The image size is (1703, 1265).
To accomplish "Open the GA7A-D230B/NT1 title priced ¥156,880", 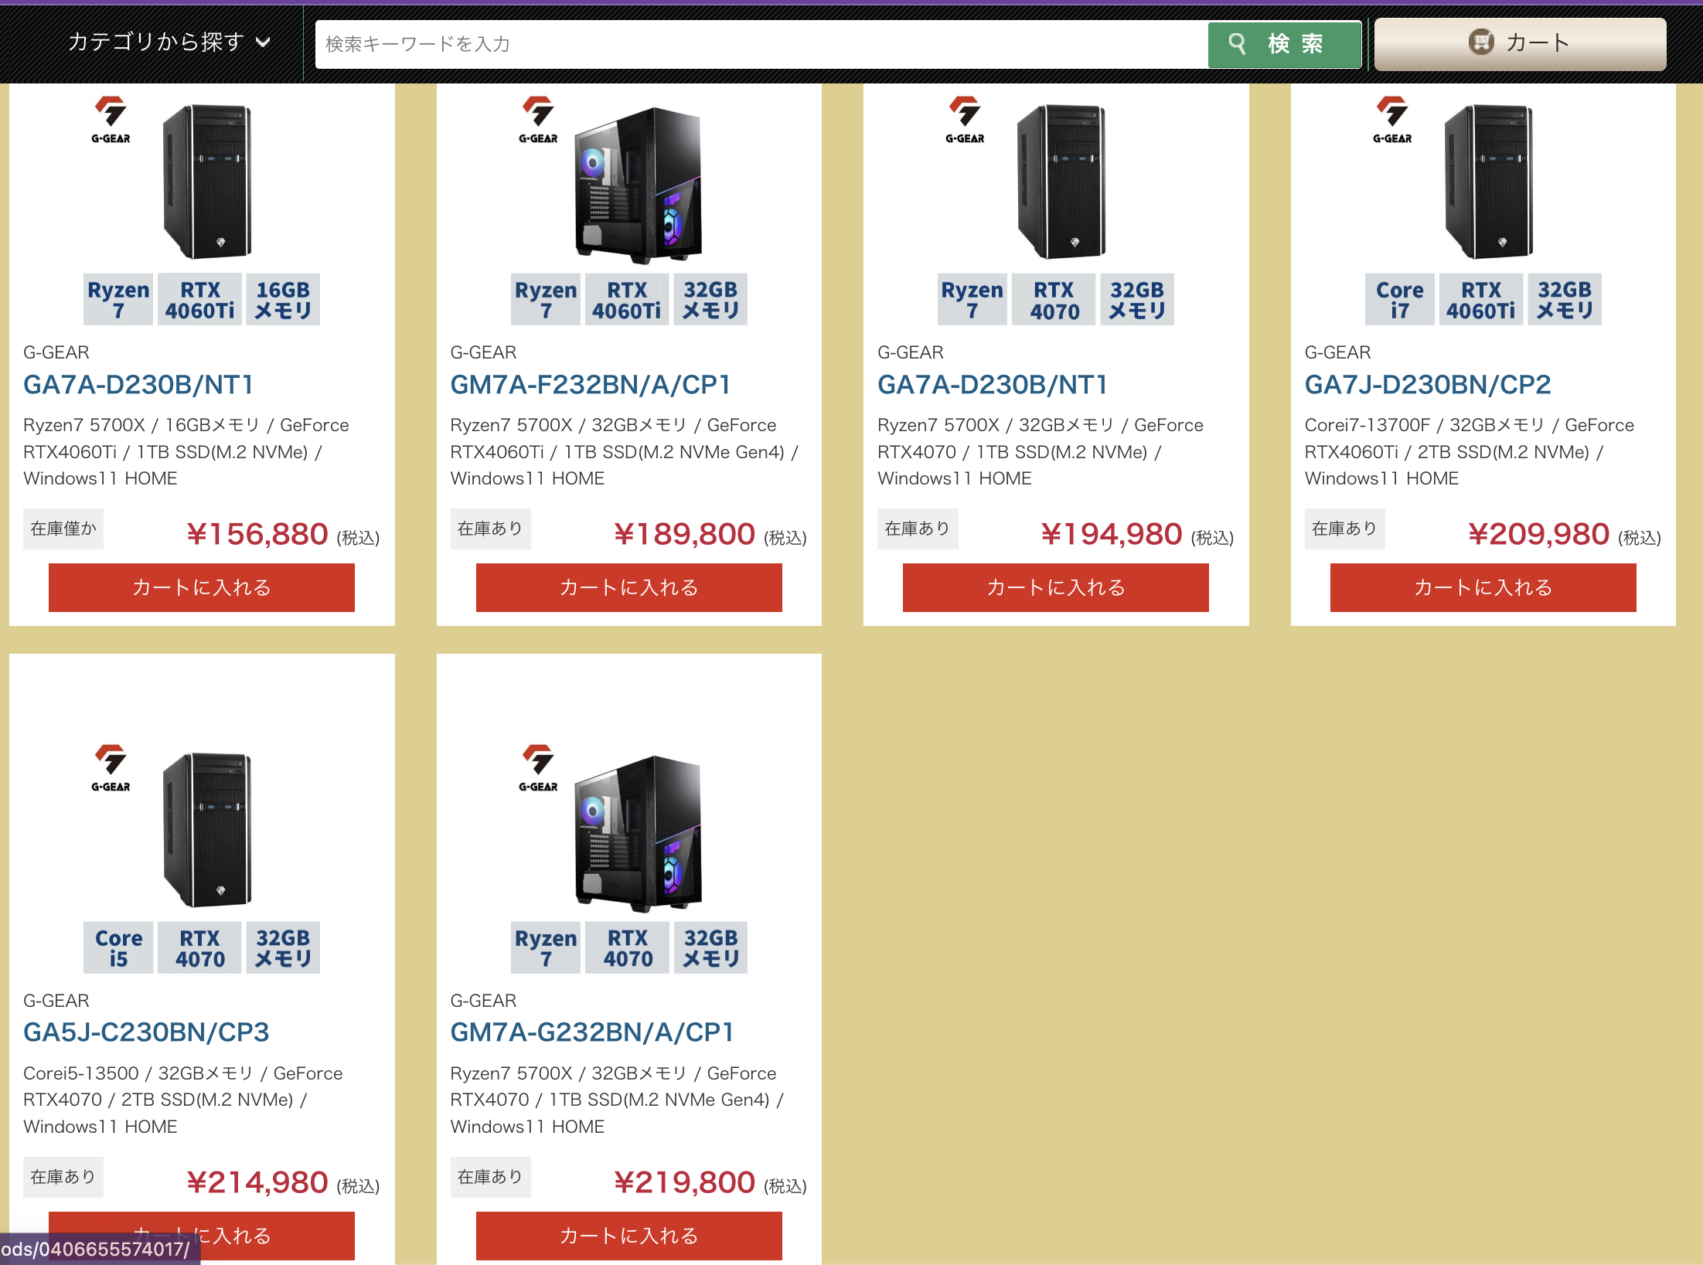I will [x=138, y=384].
